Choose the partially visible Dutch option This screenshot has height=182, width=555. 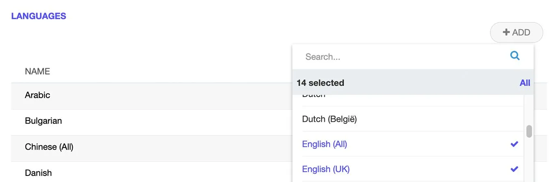pos(314,96)
